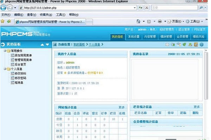Click 更多 in 栏目统计信息 panel

pyautogui.click(x=197, y=107)
